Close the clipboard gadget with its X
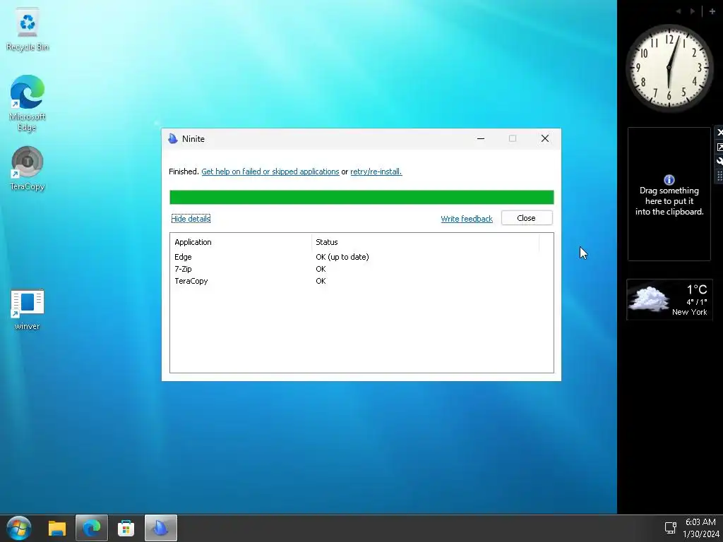 (719, 133)
